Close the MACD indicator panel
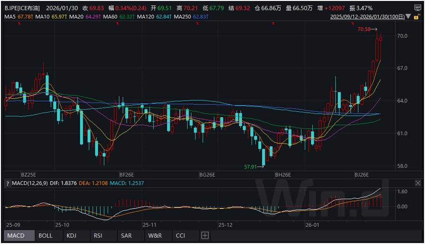The height and width of the screenshot is (244, 425). click(x=418, y=183)
